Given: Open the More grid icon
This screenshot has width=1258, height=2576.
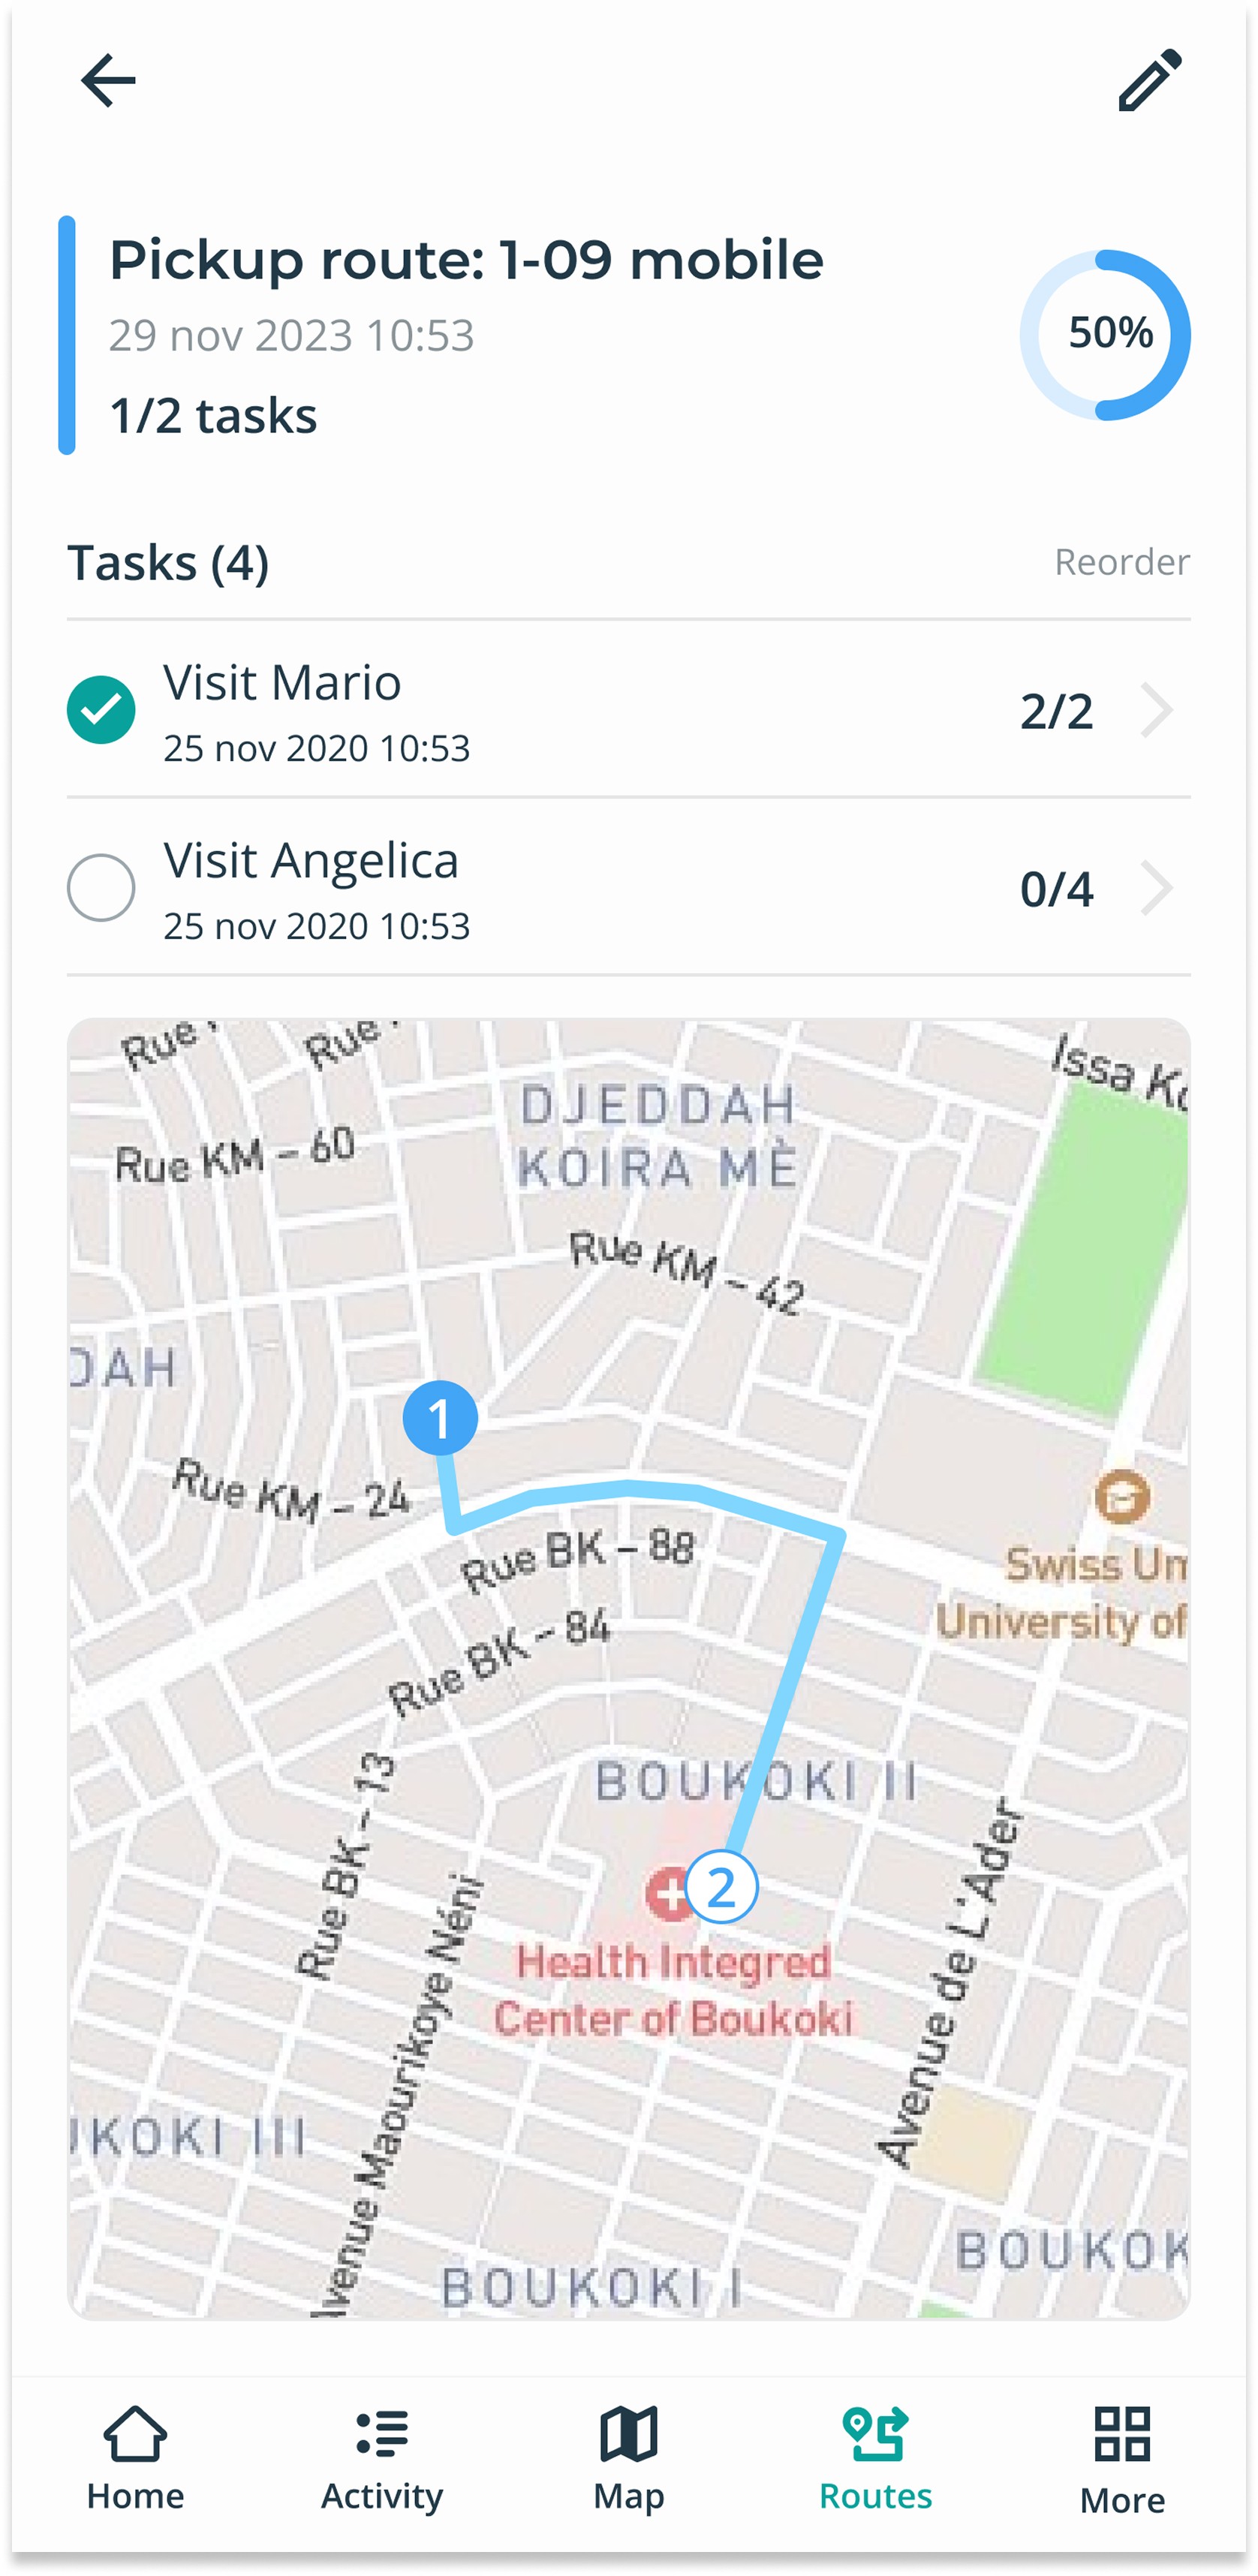Looking at the screenshot, I should tap(1122, 2434).
